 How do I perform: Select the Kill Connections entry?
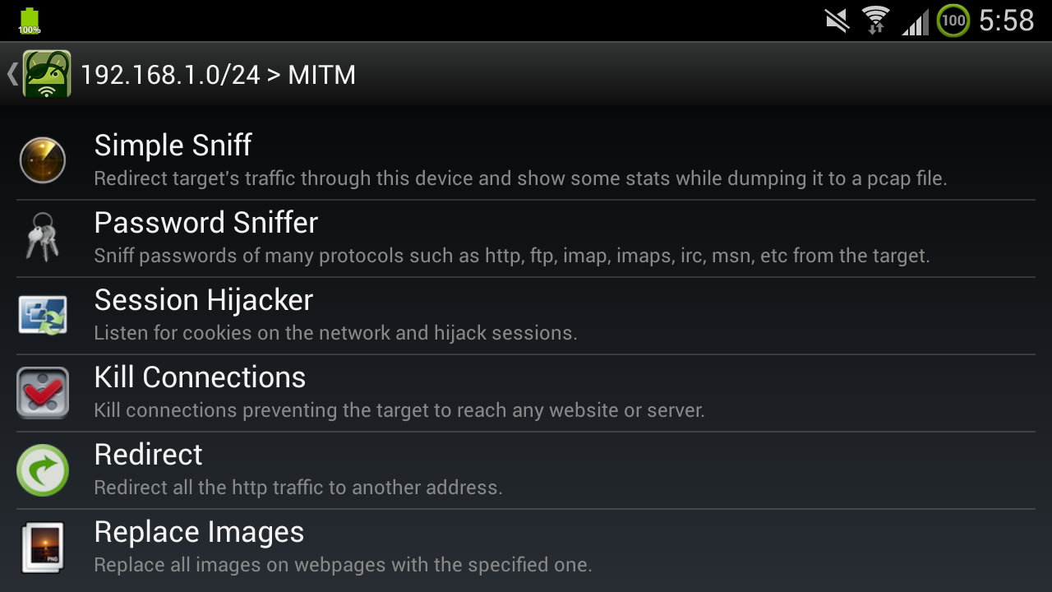(x=526, y=393)
